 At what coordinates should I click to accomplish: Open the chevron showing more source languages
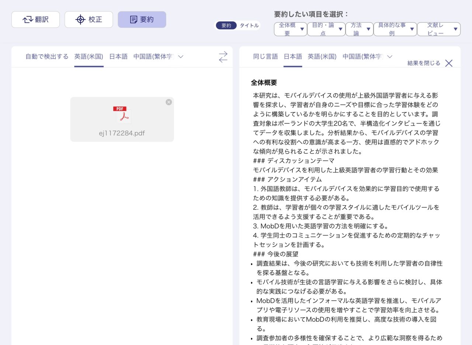click(180, 57)
